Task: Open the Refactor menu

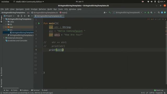Action: 42,9
